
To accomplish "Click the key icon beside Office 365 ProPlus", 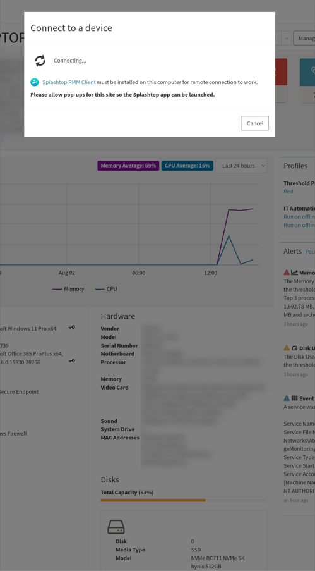I will [x=72, y=360].
